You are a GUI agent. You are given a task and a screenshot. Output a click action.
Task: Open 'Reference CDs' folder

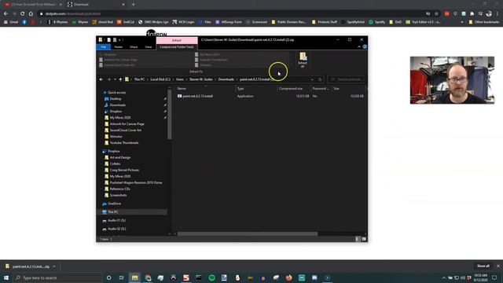click(x=119, y=189)
